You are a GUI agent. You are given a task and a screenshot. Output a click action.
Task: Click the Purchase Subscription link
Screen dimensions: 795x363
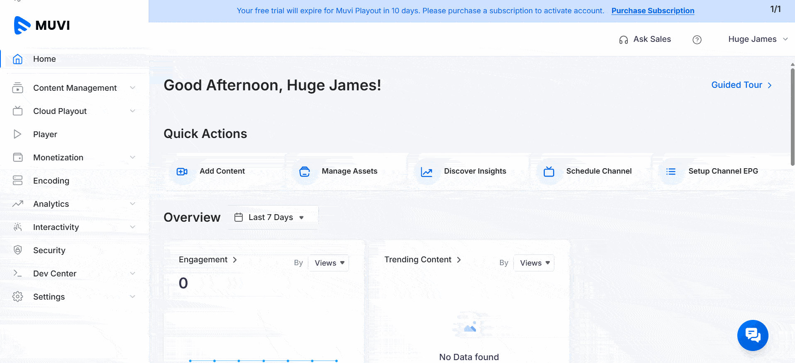[x=652, y=11]
